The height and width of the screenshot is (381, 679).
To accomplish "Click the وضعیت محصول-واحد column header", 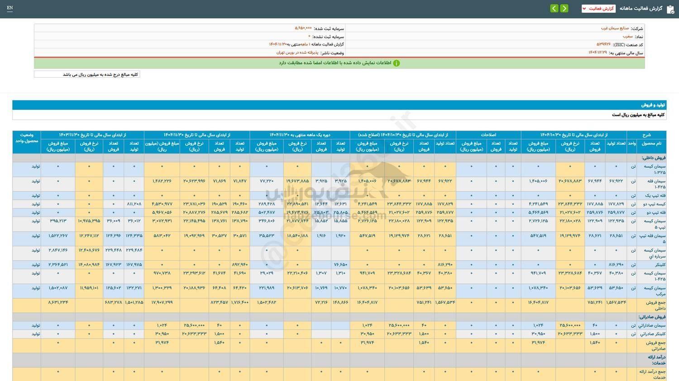I will (27, 138).
